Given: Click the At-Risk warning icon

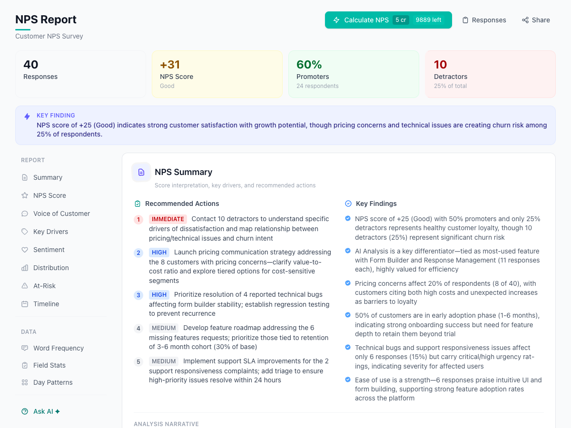Looking at the screenshot, I should pos(24,285).
